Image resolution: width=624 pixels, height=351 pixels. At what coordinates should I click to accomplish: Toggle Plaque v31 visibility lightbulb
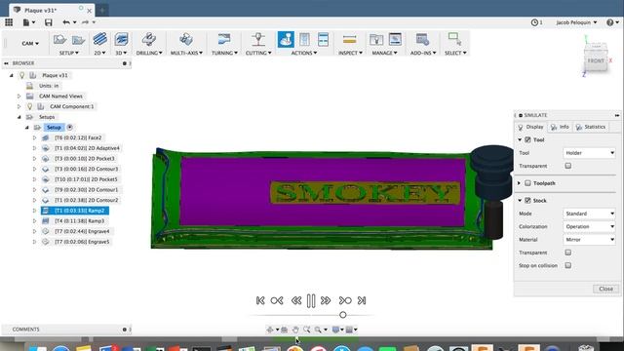(x=22, y=75)
